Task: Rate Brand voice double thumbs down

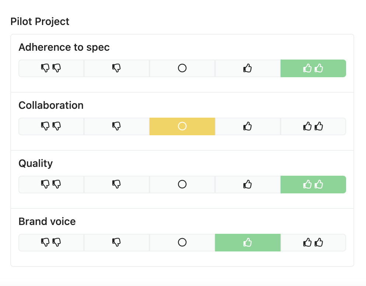Action: tap(51, 242)
